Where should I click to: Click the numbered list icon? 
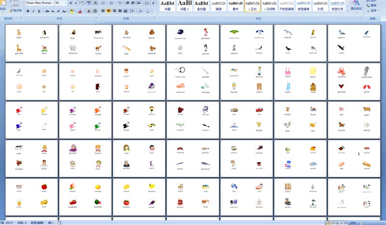112,3
